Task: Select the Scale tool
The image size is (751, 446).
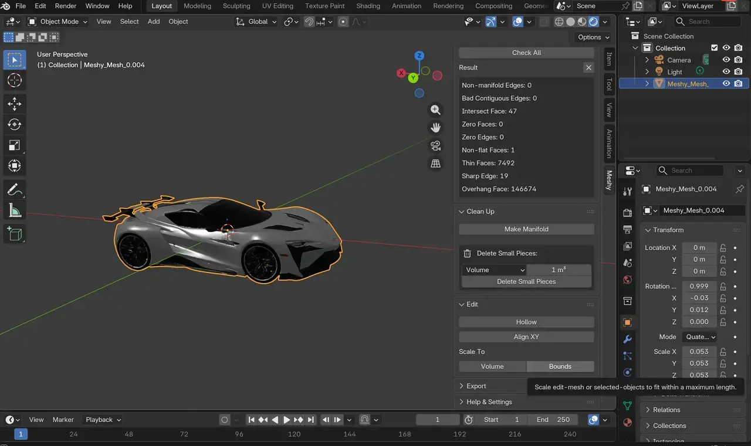Action: (x=15, y=145)
